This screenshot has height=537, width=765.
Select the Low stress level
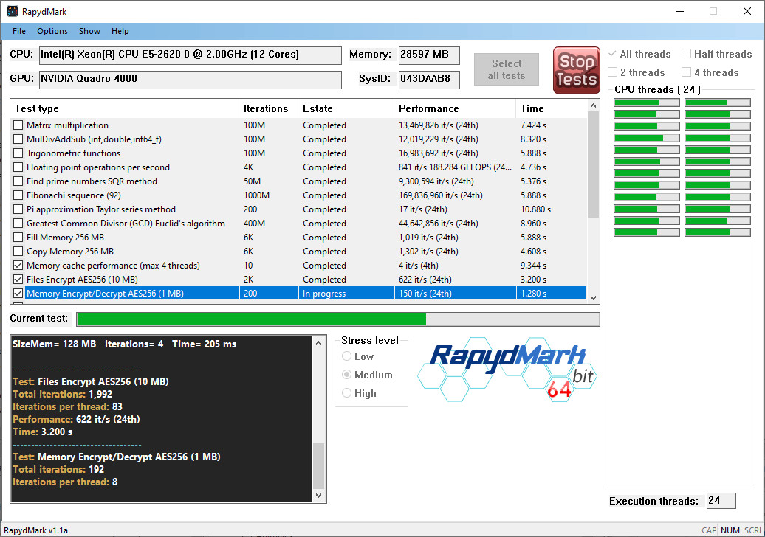pos(346,356)
